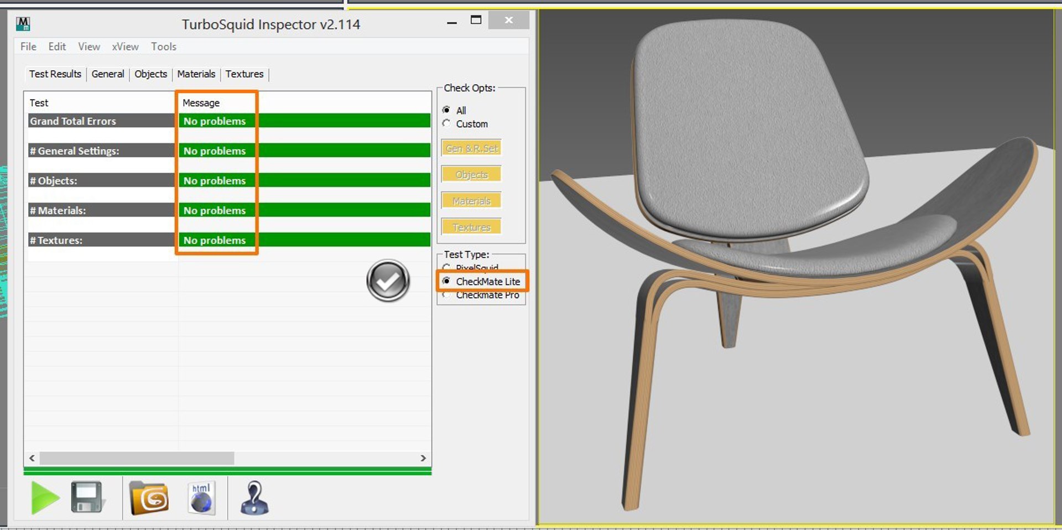Switch to General tab
The width and height of the screenshot is (1062, 530).
(x=108, y=74)
